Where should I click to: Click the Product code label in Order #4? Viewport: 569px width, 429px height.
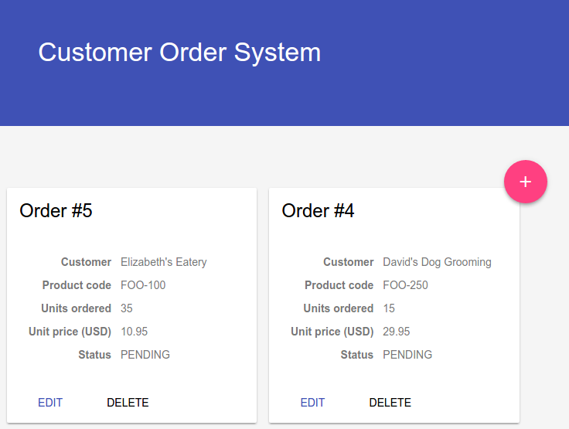point(339,285)
